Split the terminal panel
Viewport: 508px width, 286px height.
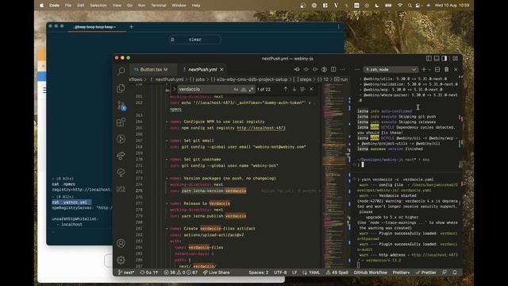(x=437, y=69)
